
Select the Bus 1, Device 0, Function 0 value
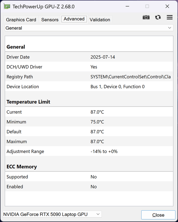pos(117,87)
